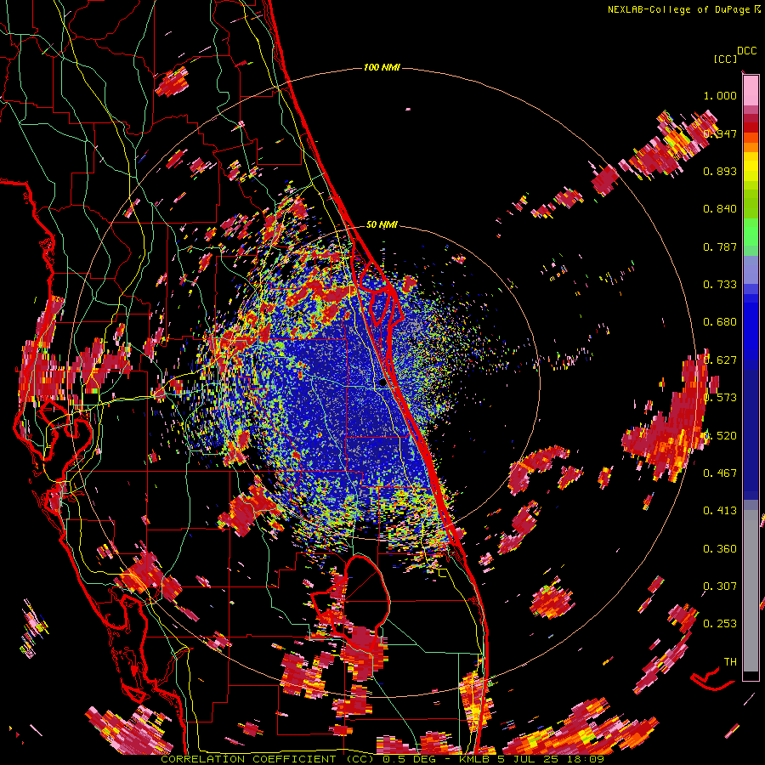Pick the bright green colorbar segment
765x765 pixels.
pos(751,232)
